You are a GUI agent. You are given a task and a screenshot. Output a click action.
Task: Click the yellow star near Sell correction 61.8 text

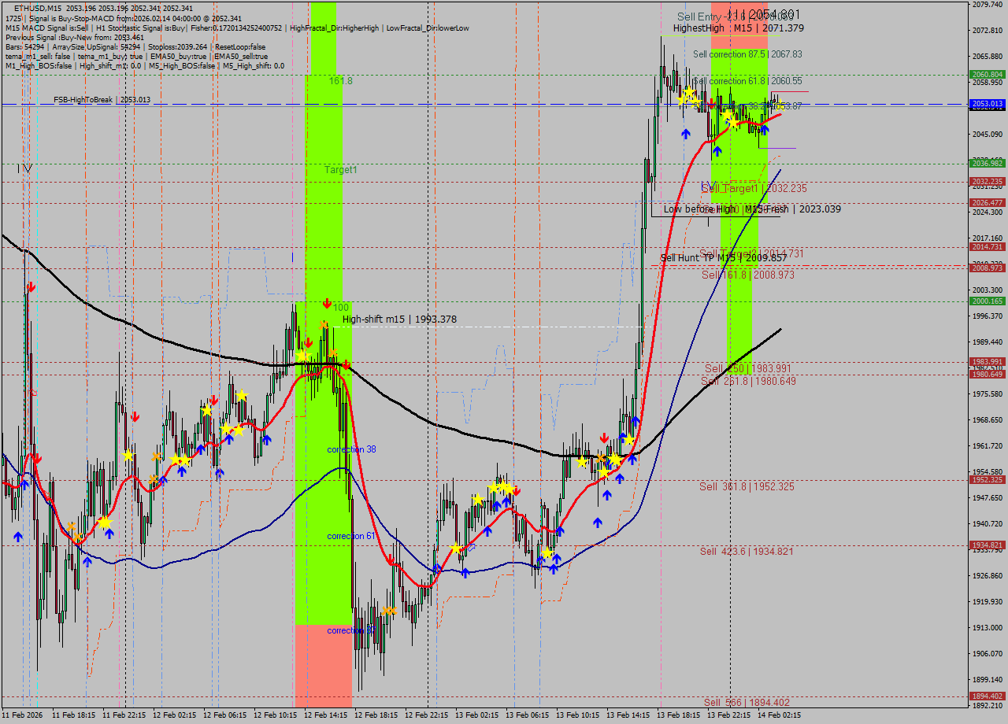689,92
